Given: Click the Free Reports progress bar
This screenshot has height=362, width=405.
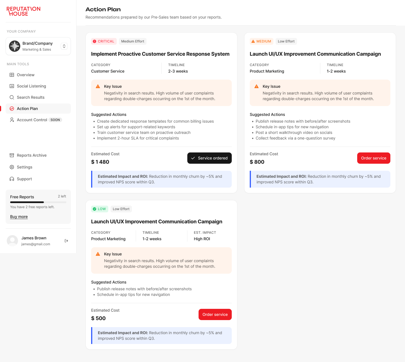Looking at the screenshot, I should 38,202.
